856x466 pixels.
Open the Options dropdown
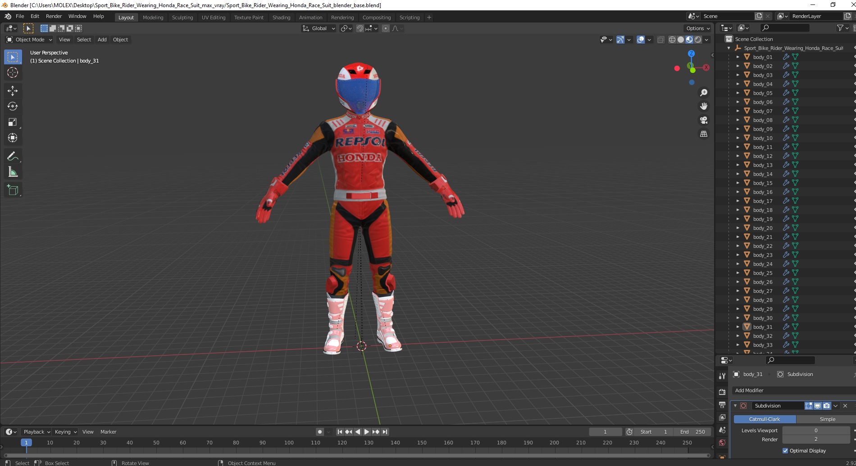(x=698, y=28)
